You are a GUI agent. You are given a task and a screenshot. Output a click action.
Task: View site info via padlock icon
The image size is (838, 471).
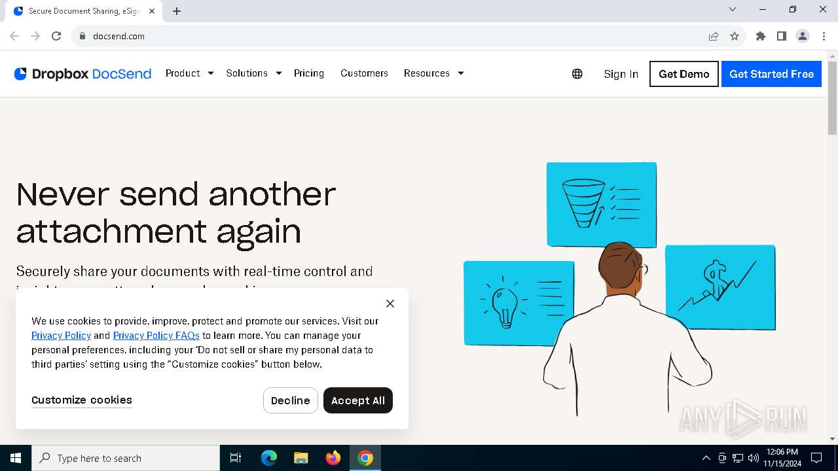coord(82,36)
